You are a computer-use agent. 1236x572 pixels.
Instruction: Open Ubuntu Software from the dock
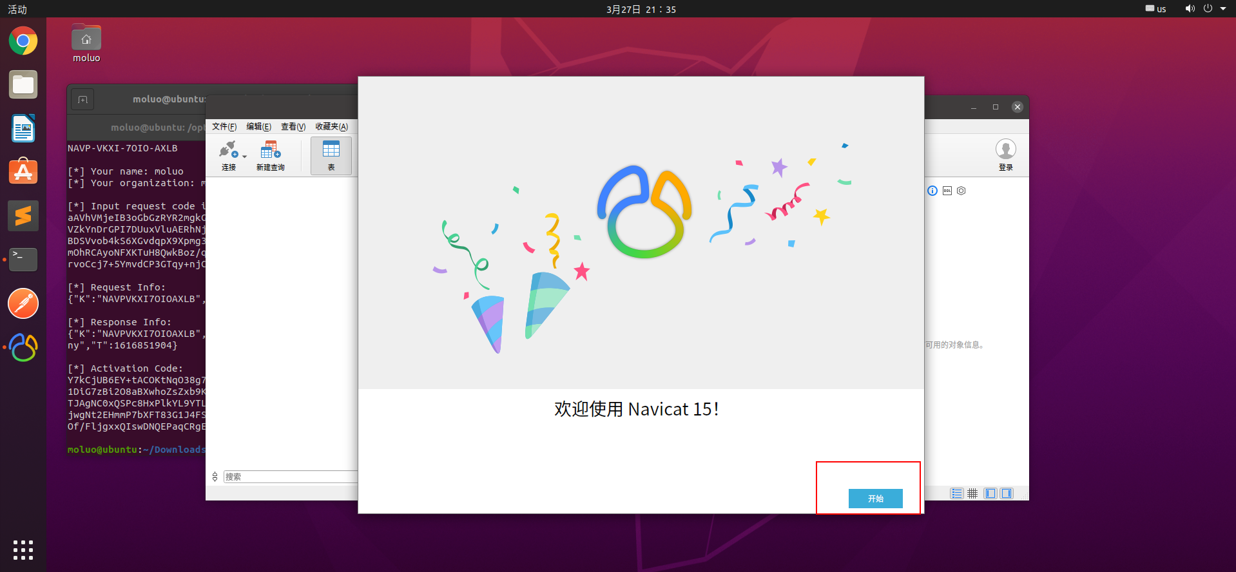(x=23, y=172)
